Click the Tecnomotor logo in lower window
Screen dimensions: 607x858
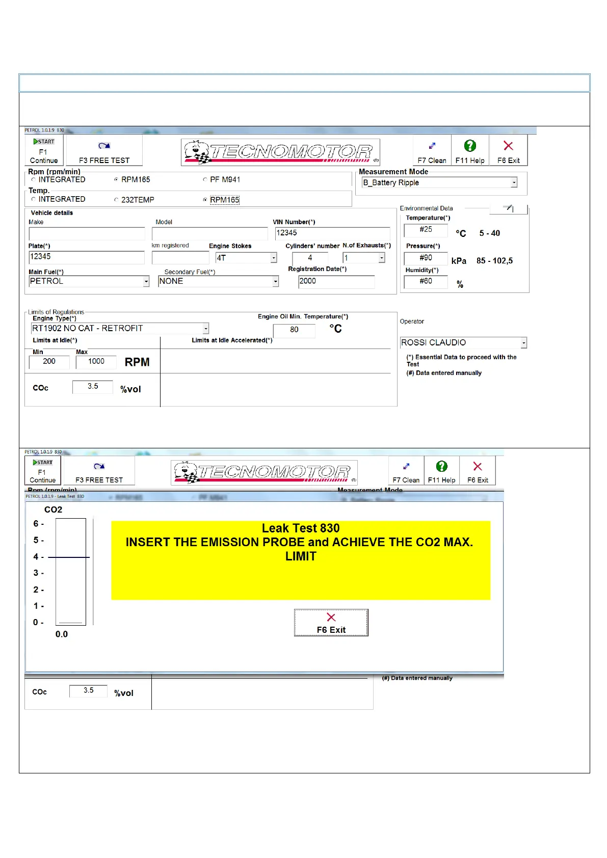point(264,472)
